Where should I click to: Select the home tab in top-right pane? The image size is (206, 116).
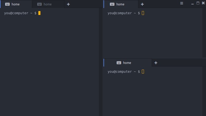[x=121, y=4]
